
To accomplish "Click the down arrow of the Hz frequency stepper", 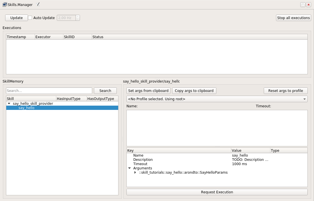I will click(77, 19).
